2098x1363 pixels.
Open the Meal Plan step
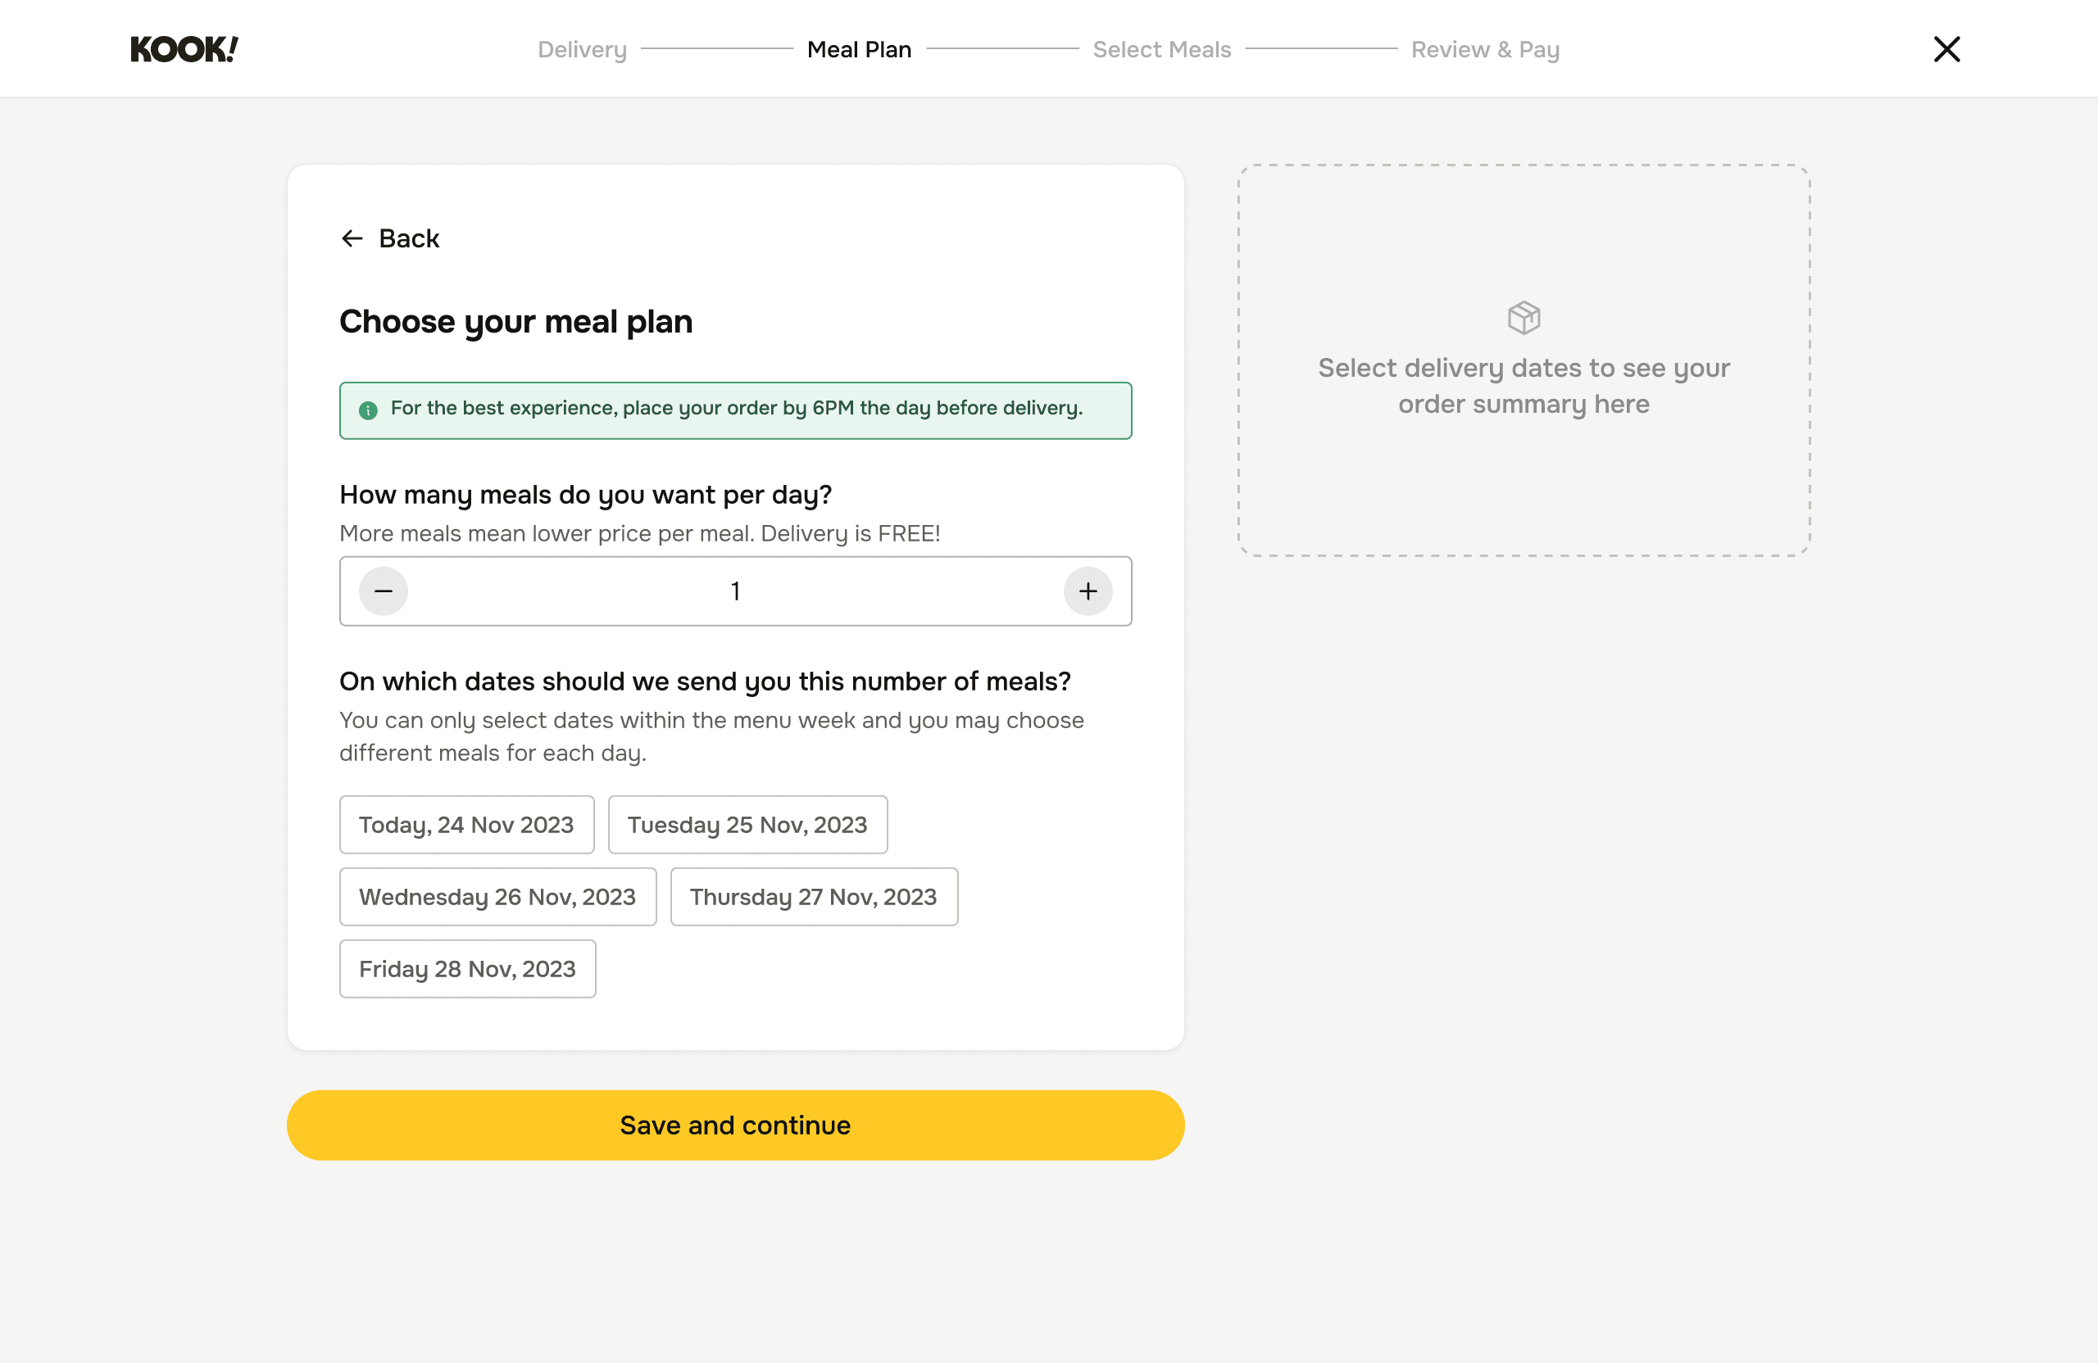(859, 49)
